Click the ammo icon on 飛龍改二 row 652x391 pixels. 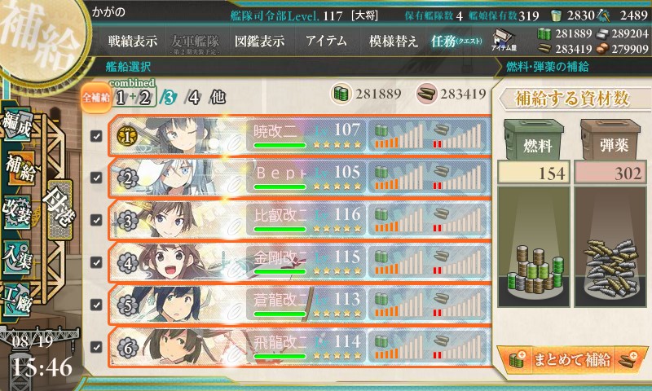[441, 341]
